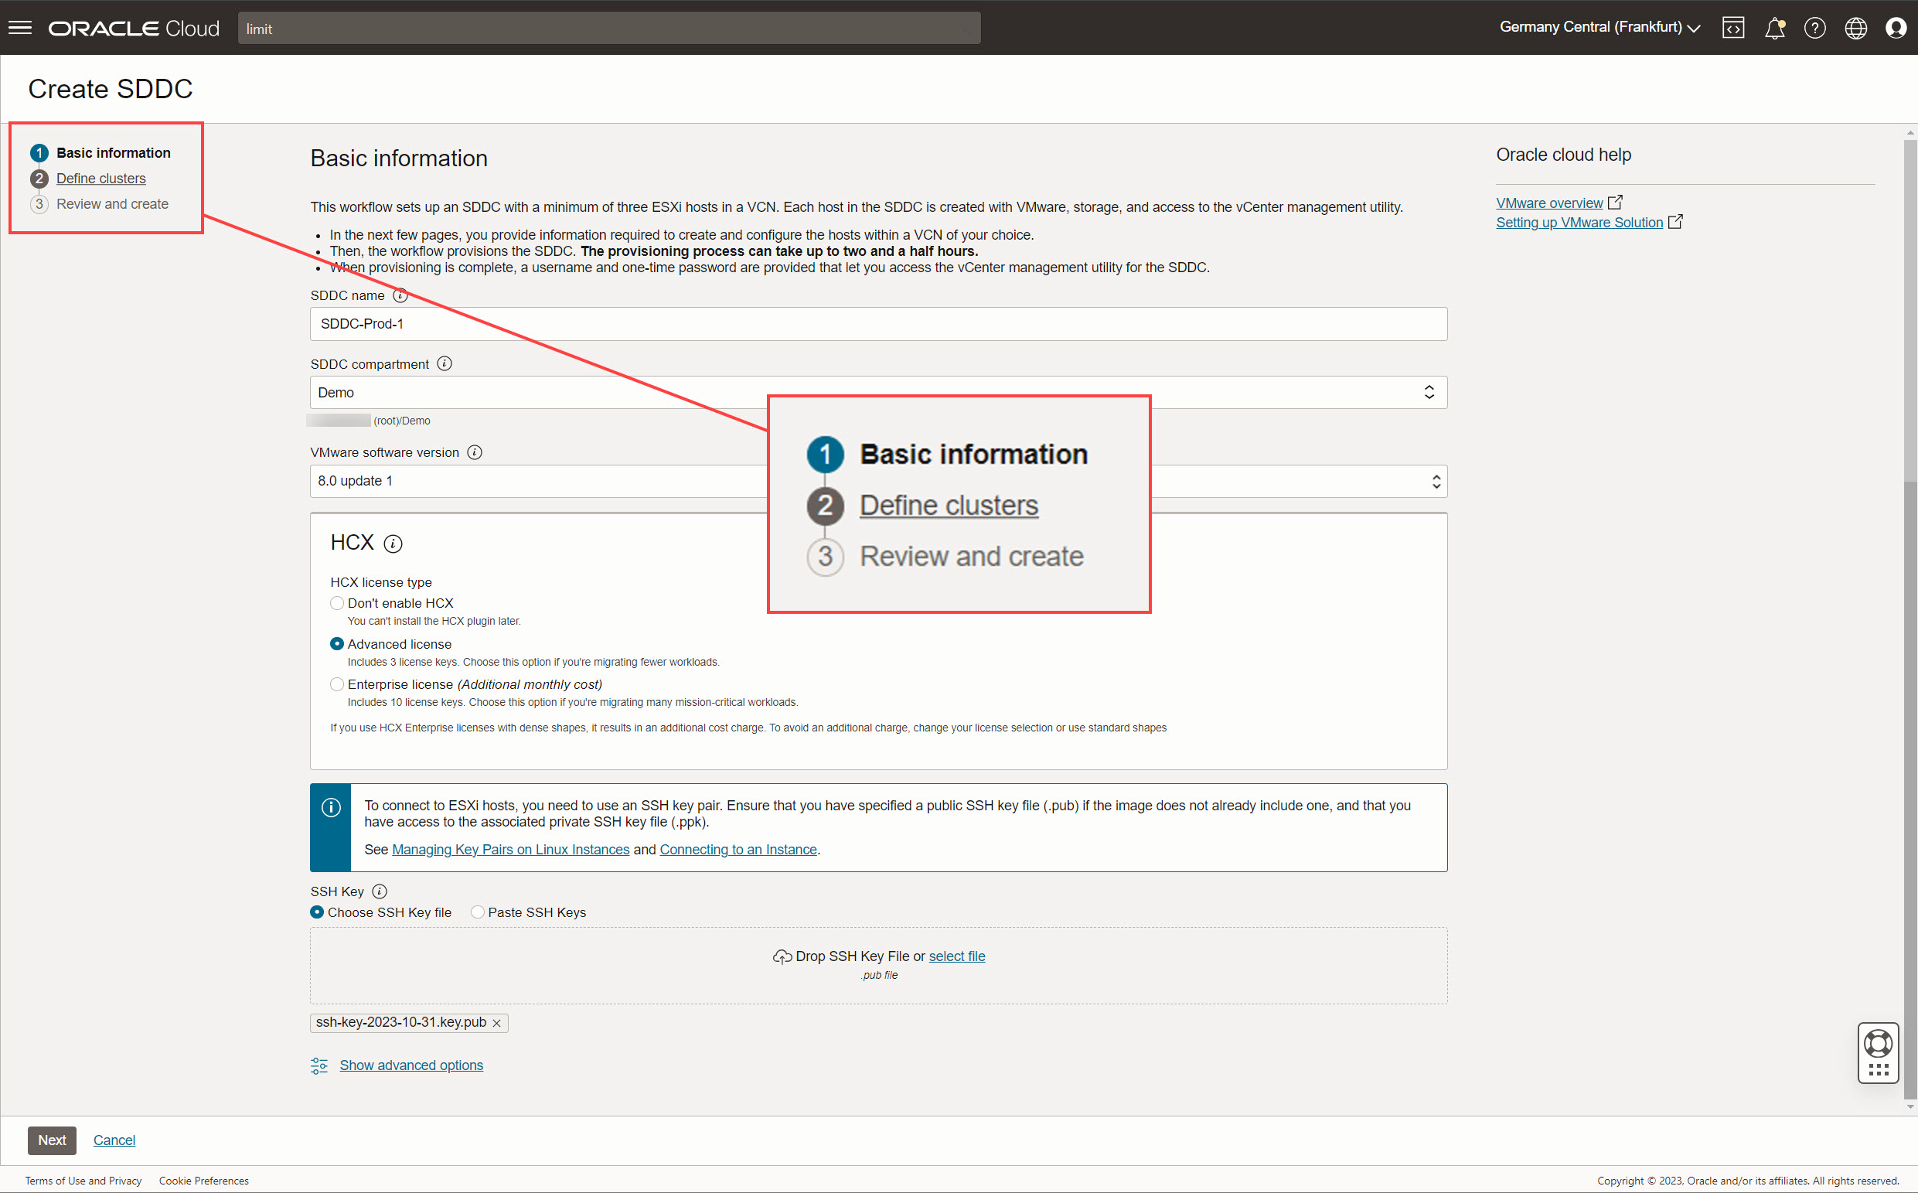Open the help icon in the top bar
This screenshot has width=1918, height=1193.
(x=1815, y=28)
